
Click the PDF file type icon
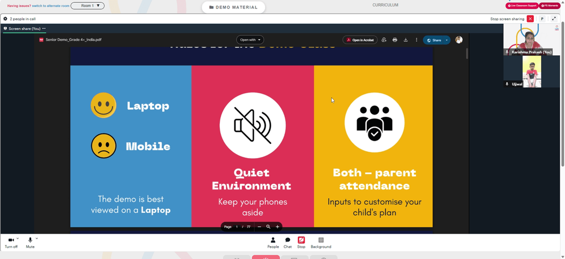tap(41, 40)
